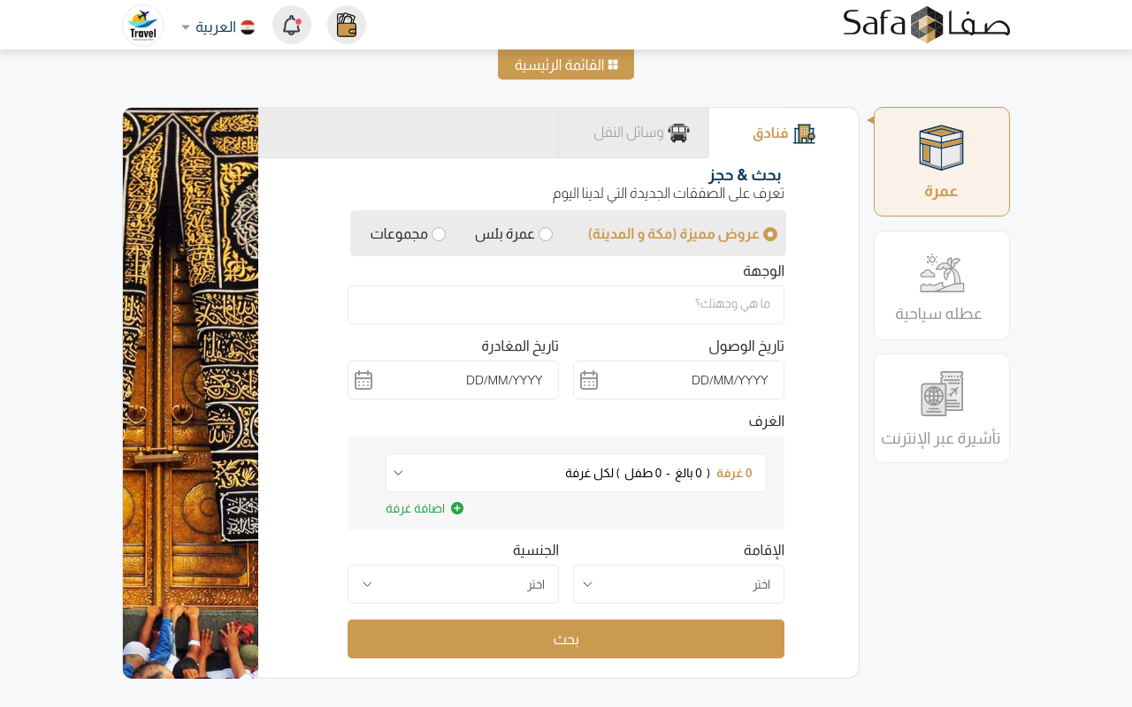Click the gold search button

566,639
